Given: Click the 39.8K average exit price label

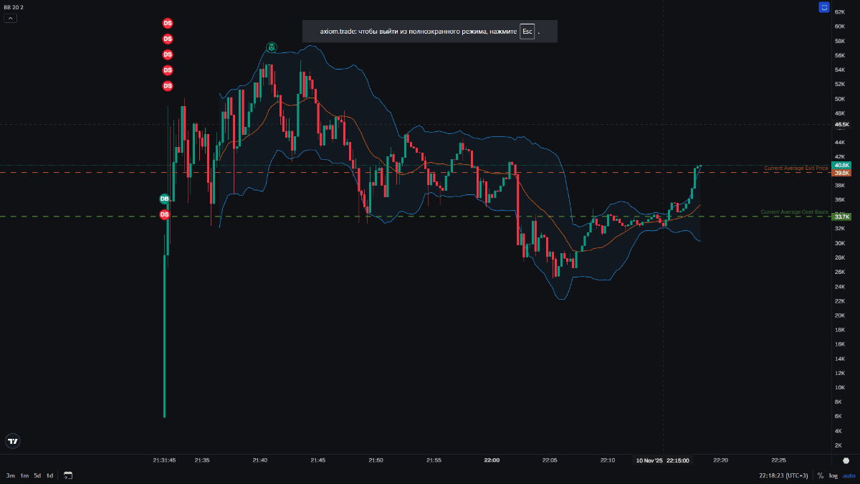Looking at the screenshot, I should tap(842, 173).
